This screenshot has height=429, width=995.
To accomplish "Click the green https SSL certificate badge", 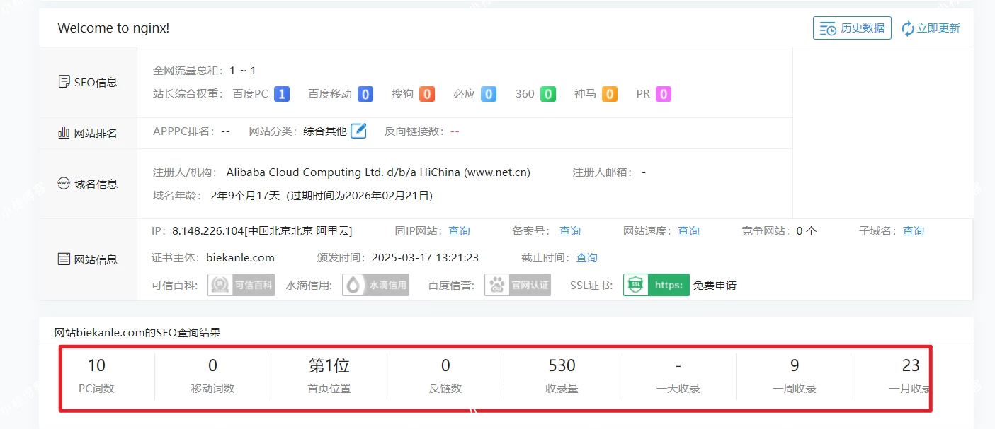I will point(656,285).
